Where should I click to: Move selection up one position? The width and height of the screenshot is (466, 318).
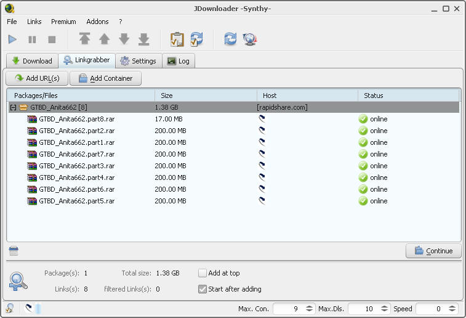(x=104, y=39)
